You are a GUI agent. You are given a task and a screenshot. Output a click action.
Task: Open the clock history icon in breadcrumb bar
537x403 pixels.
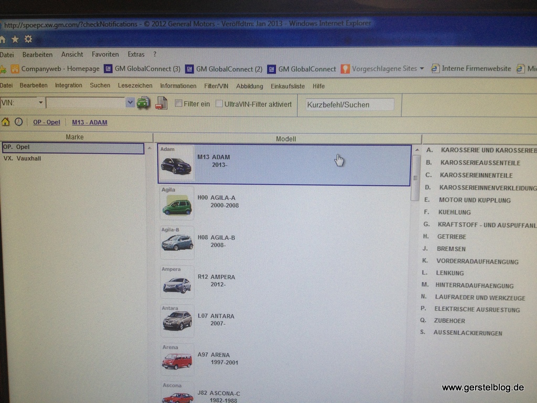[18, 122]
